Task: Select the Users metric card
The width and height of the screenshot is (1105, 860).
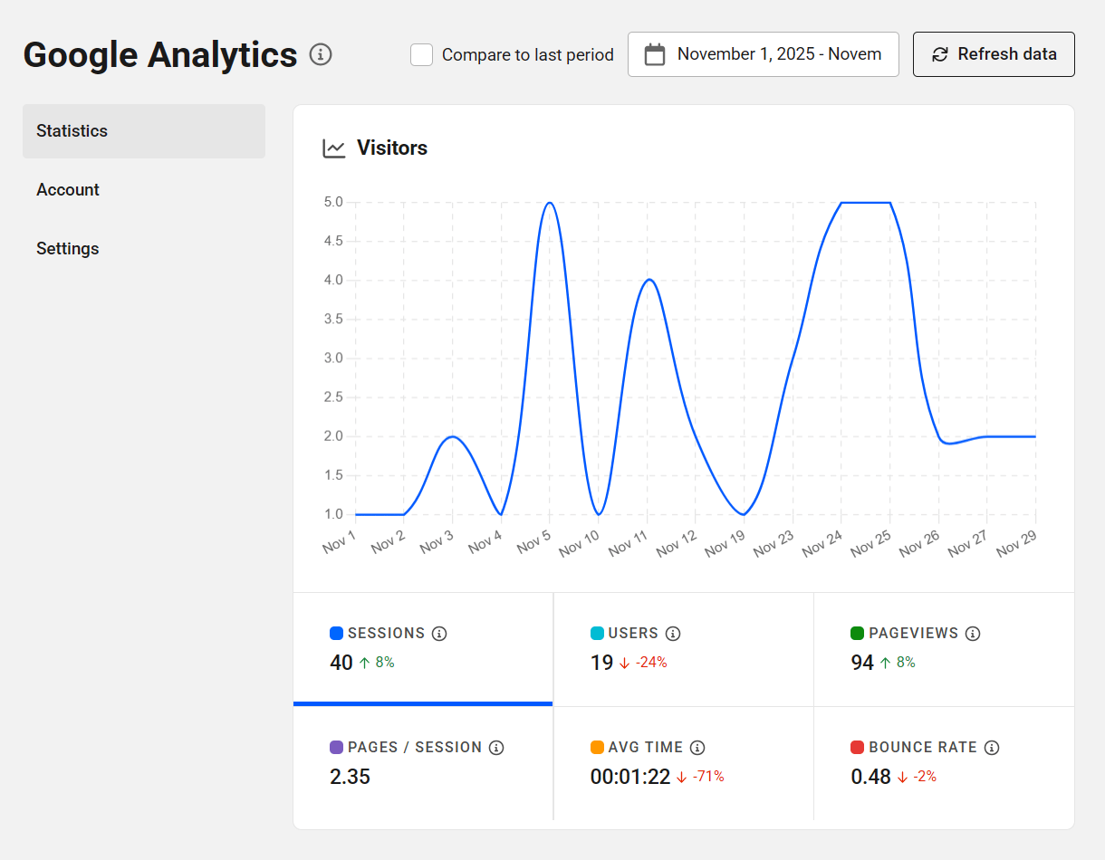Action: [684, 649]
